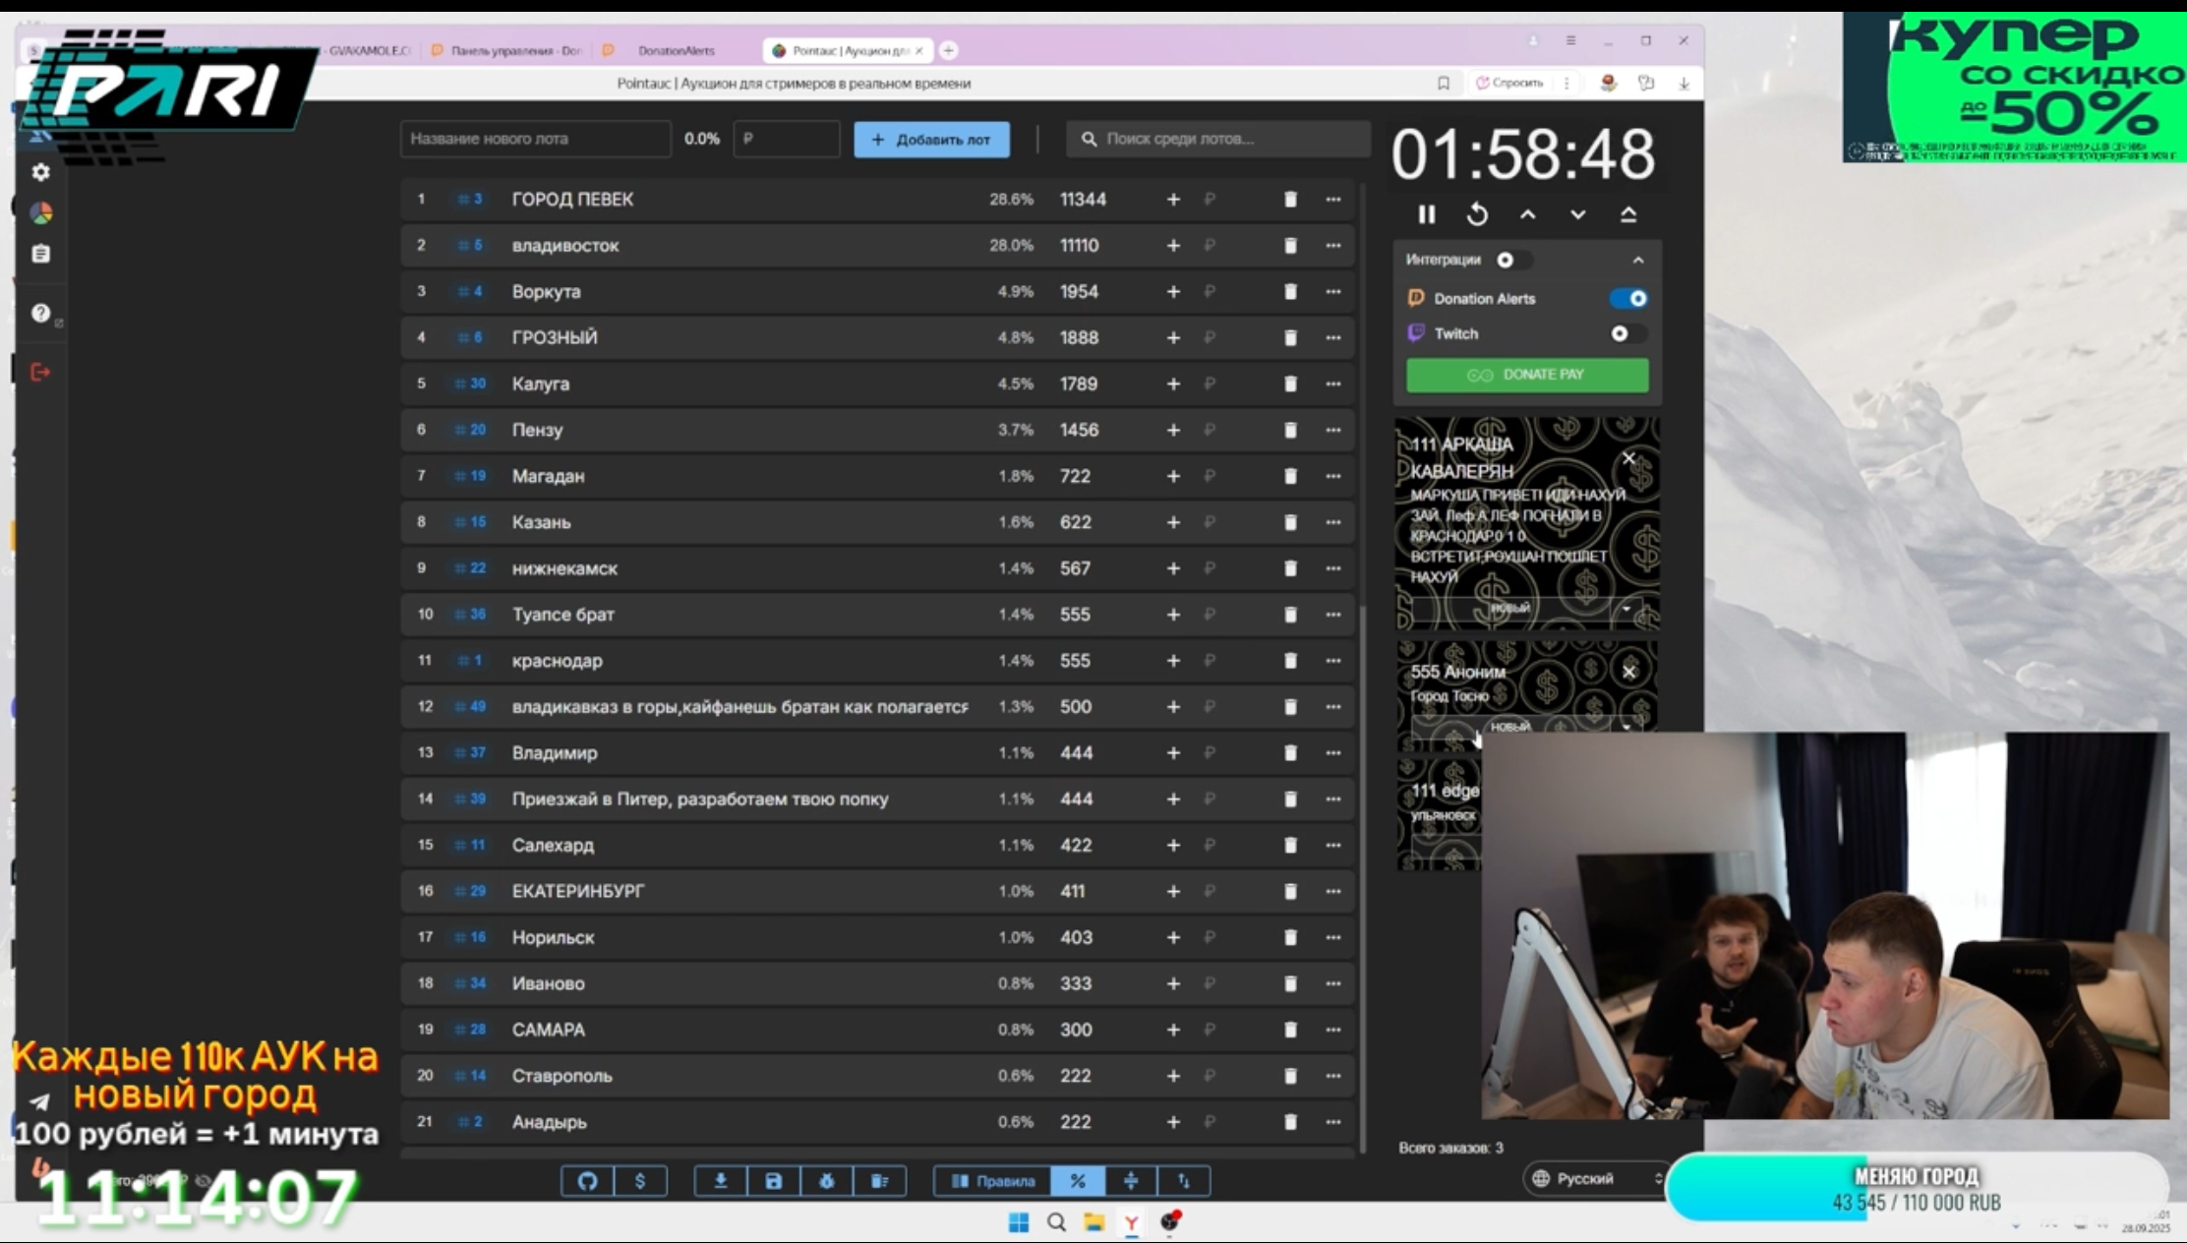Open the Русский language dropdown

point(1595,1178)
